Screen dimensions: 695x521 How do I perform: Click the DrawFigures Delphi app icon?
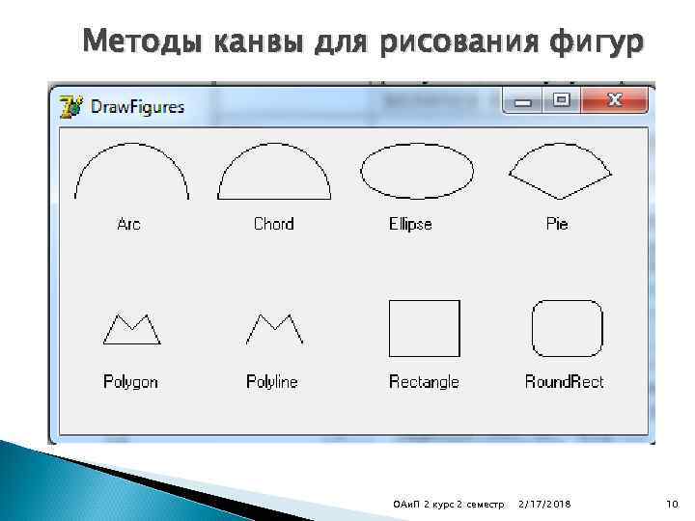click(71, 106)
